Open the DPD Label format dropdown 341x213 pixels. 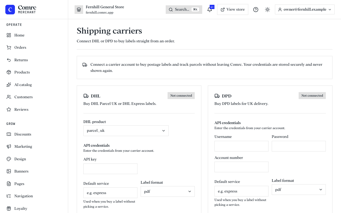(x=299, y=190)
